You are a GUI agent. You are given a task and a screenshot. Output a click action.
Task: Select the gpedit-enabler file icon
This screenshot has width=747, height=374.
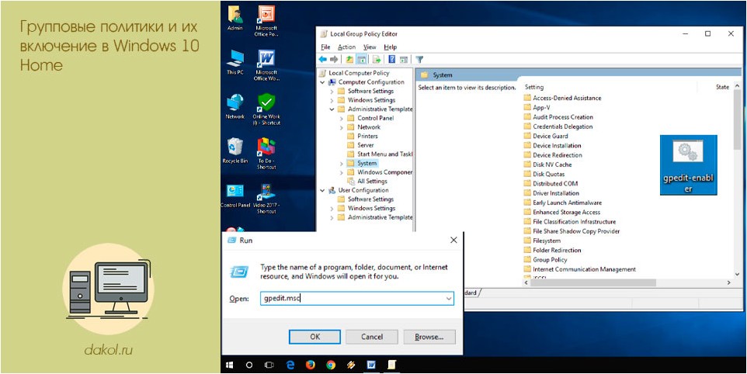coord(689,165)
